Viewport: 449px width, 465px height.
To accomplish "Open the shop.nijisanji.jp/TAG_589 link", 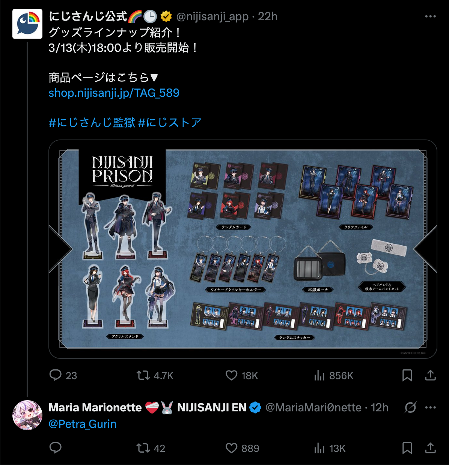I will [114, 93].
